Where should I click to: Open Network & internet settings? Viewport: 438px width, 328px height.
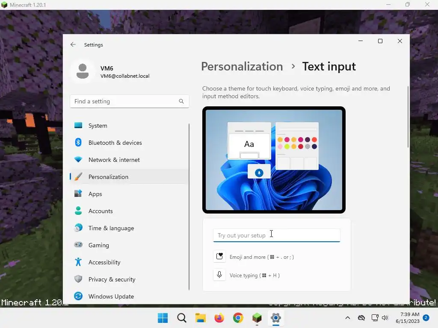click(x=130, y=160)
